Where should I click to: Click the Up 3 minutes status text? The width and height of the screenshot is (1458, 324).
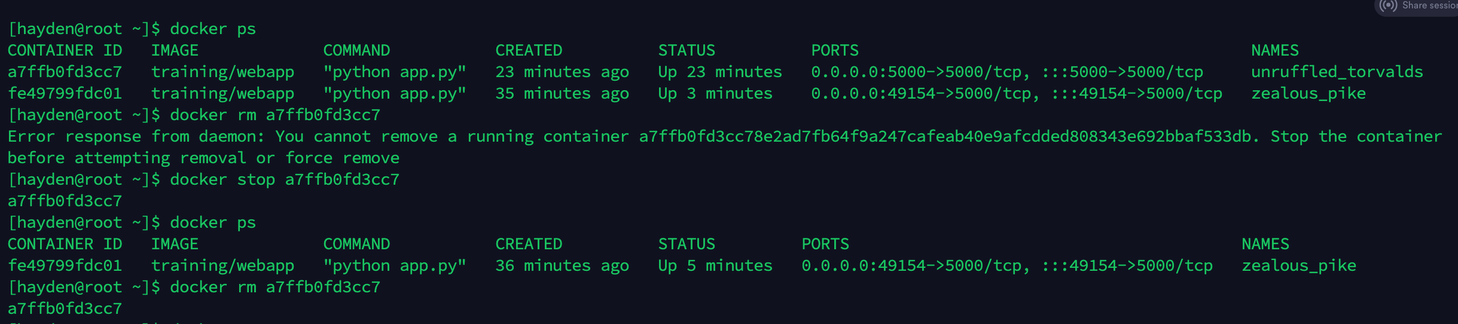click(x=715, y=94)
